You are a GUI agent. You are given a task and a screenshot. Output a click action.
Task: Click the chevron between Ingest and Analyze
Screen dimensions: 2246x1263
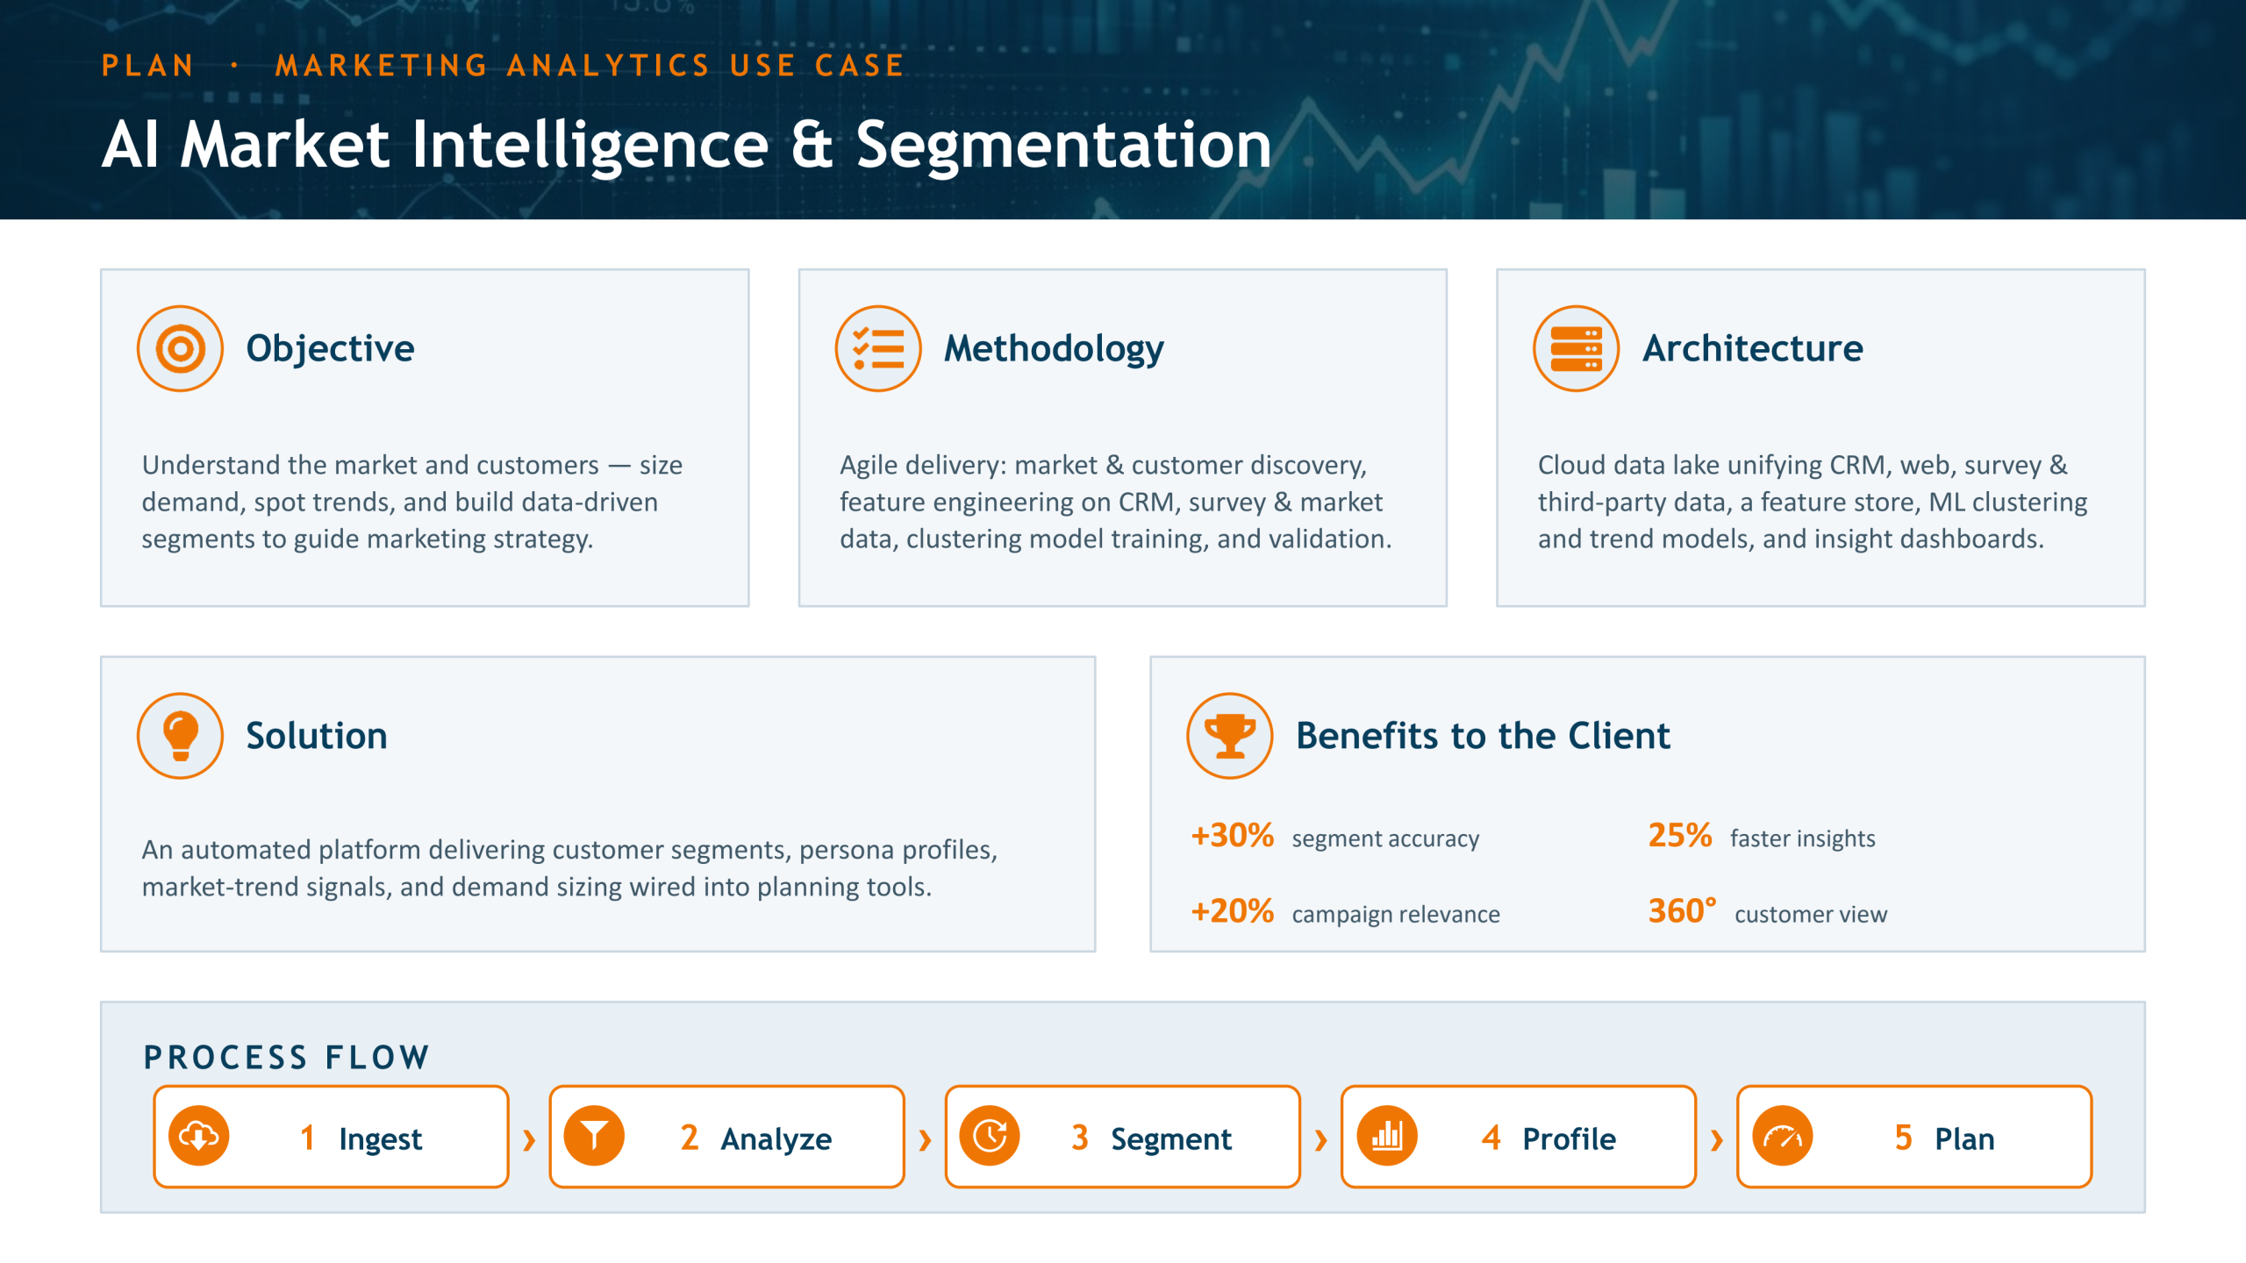point(529,1140)
